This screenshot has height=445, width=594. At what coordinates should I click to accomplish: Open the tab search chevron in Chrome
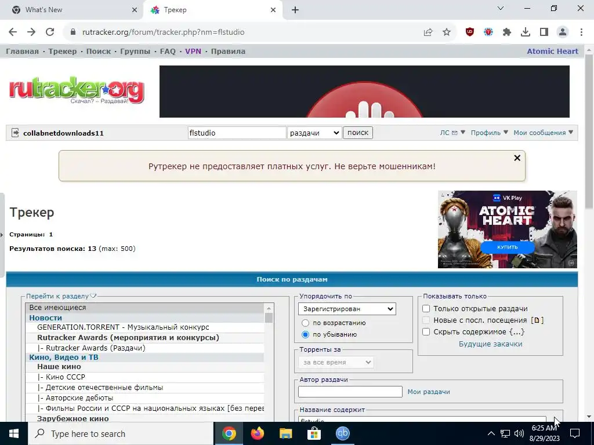pos(501,8)
